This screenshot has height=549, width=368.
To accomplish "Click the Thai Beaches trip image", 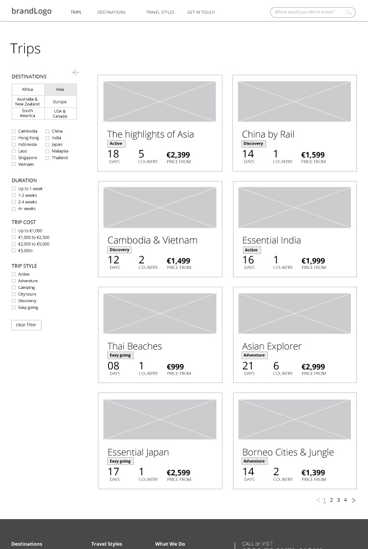I will tap(159, 313).
